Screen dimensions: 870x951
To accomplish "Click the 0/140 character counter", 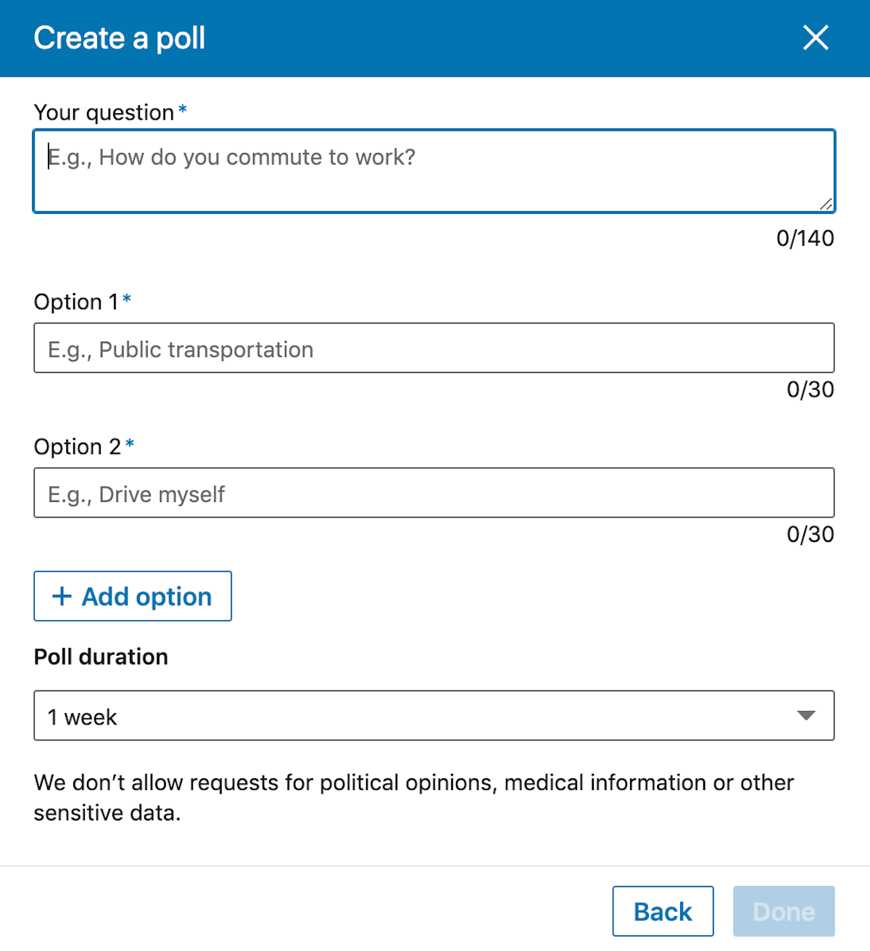I will pos(805,238).
